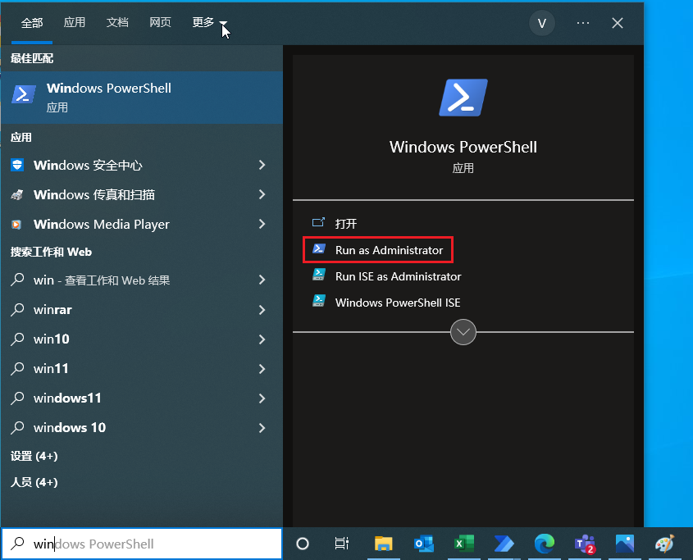
Task: Expand Windows 传真和扫描 details arrow
Action: click(x=262, y=194)
